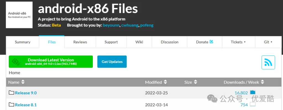Viewport: 283px width, 110px height.
Task: Expand the Git dropdown menu
Action: (268, 42)
